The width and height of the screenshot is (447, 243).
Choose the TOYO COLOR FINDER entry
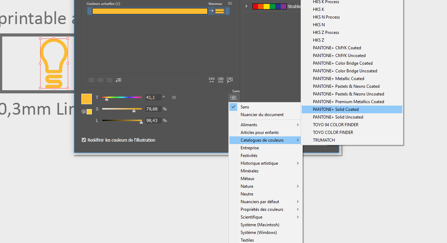[x=352, y=133]
